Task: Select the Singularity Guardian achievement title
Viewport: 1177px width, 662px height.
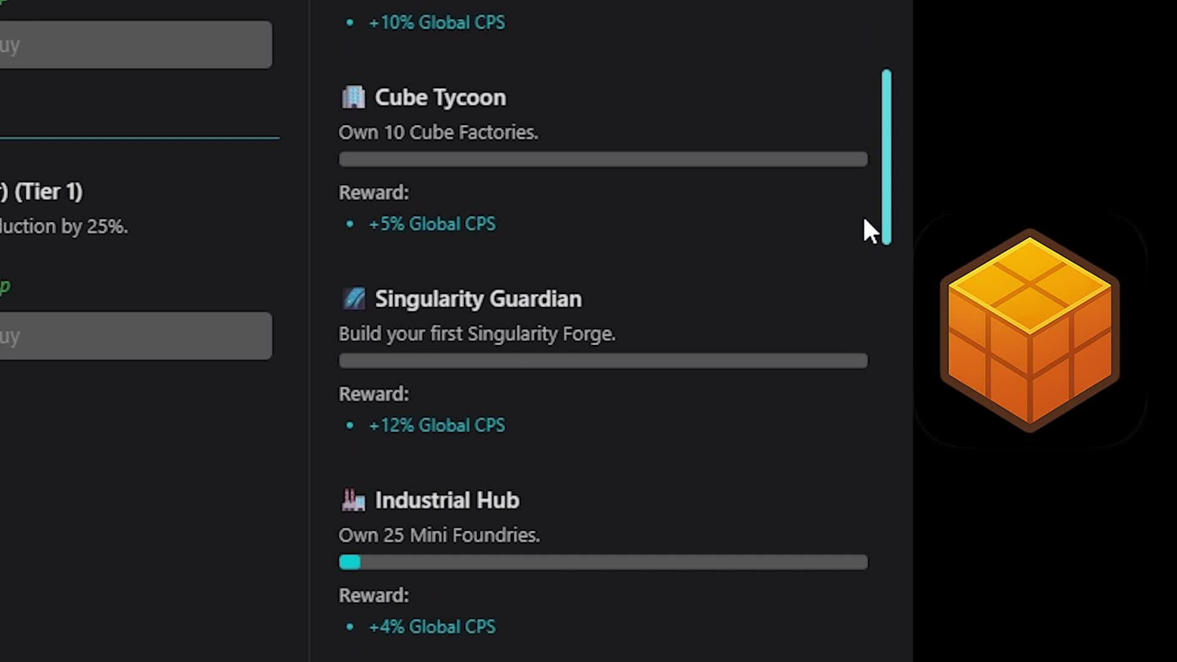Action: coord(478,299)
